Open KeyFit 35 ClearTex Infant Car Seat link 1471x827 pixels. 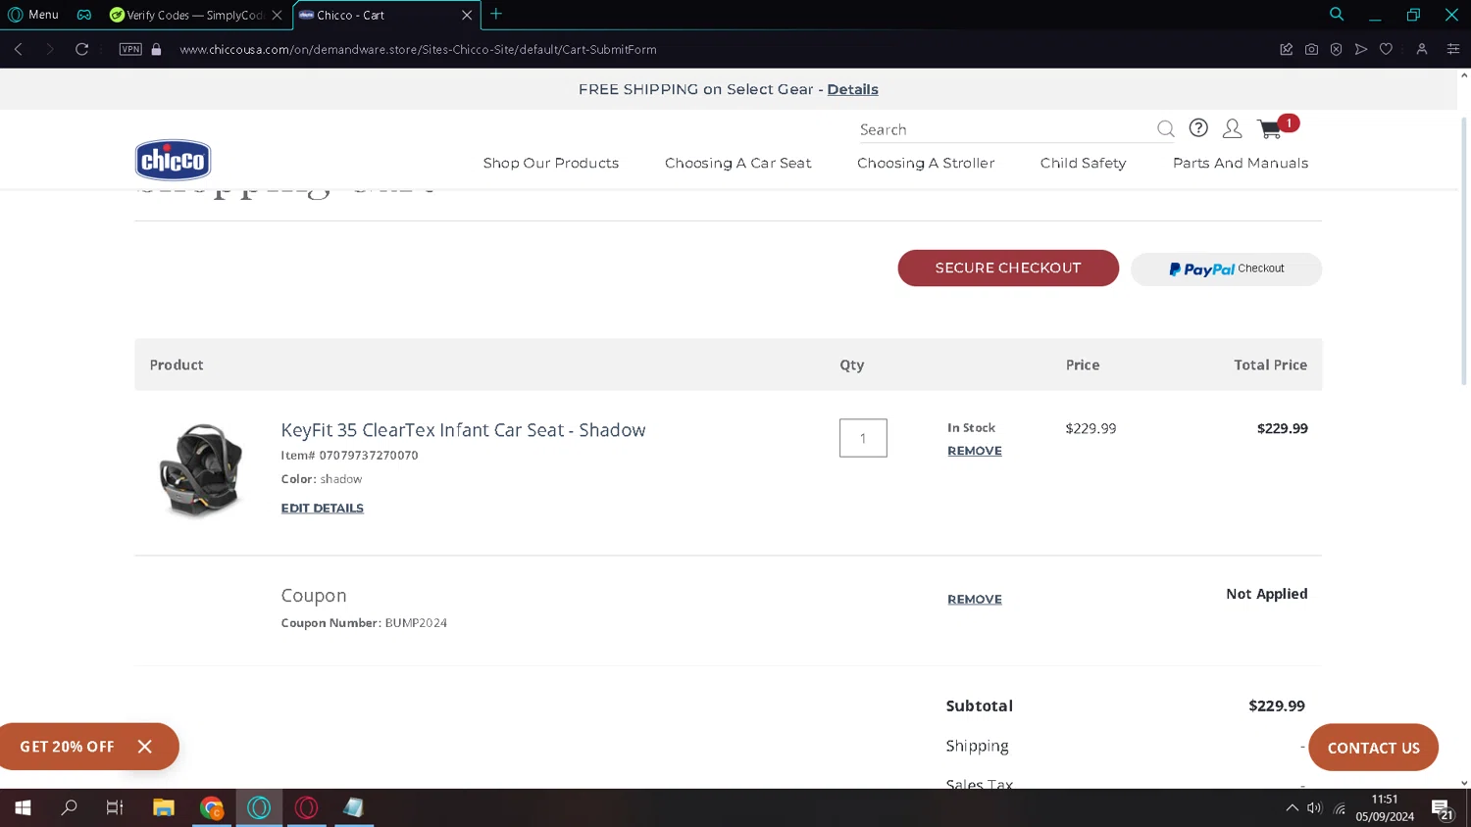(x=463, y=430)
